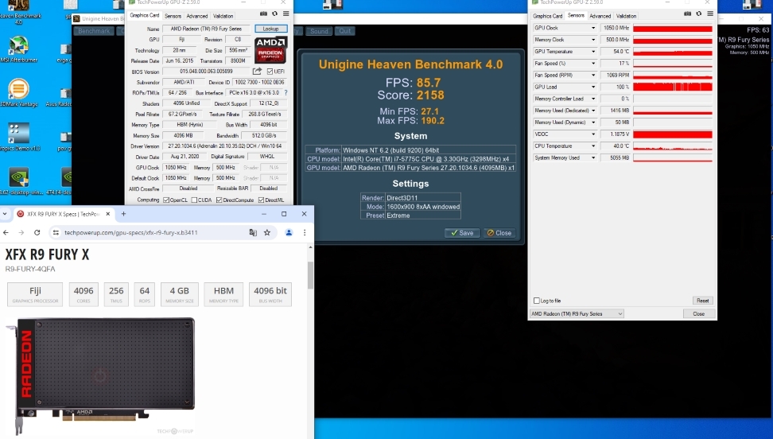Click site information icon in address bar
Viewport: 773px width, 439px height.
[56, 232]
